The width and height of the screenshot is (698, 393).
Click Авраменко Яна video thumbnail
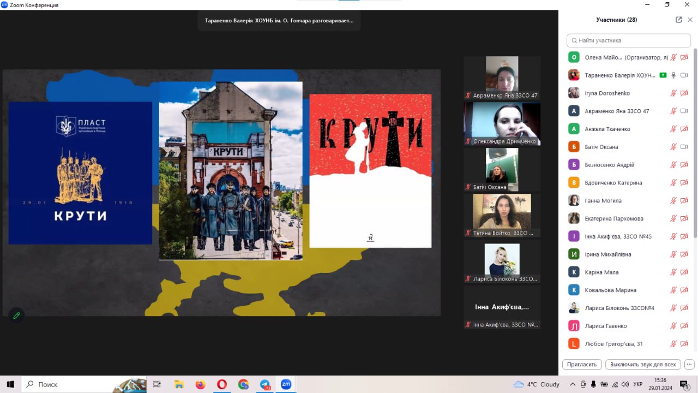(502, 78)
